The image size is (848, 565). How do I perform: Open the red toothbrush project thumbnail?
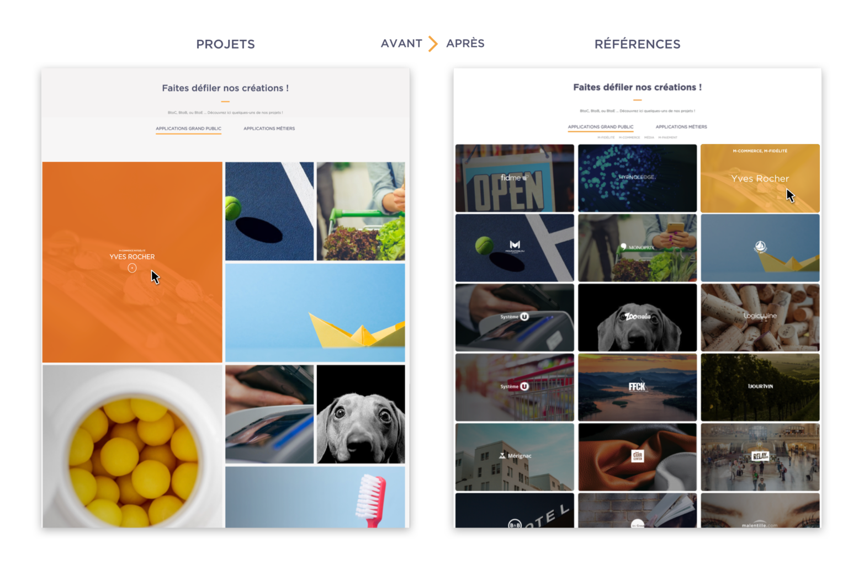(x=315, y=497)
